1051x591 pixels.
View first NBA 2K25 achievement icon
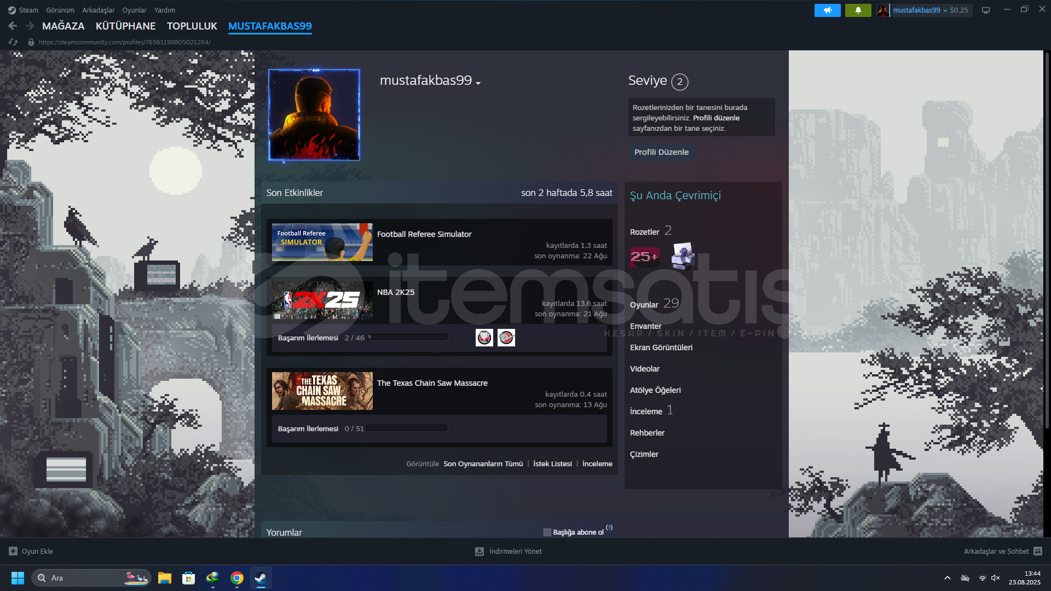tap(484, 338)
